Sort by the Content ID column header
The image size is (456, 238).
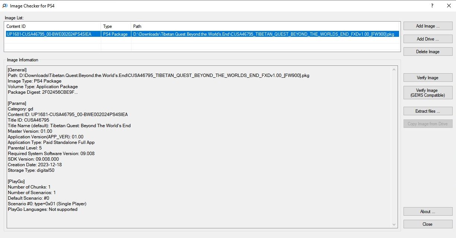tap(52, 26)
